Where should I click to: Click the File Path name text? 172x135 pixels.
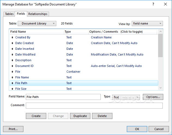21,83
